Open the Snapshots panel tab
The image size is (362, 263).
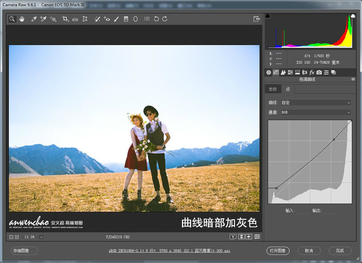point(334,72)
